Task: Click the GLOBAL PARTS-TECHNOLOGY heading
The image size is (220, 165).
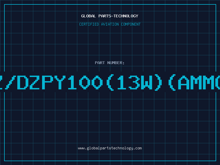Action: pyautogui.click(x=110, y=16)
